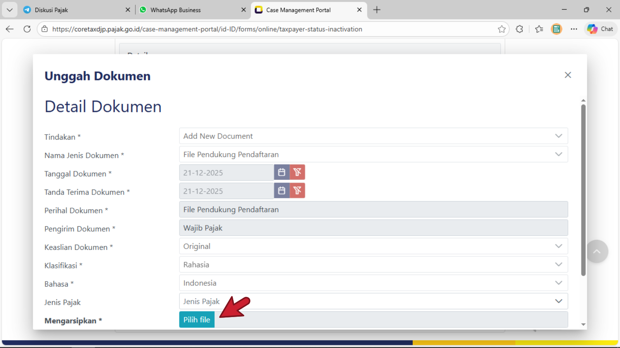620x348 pixels.
Task: Select the Jenis Pajak dropdown
Action: 373,301
